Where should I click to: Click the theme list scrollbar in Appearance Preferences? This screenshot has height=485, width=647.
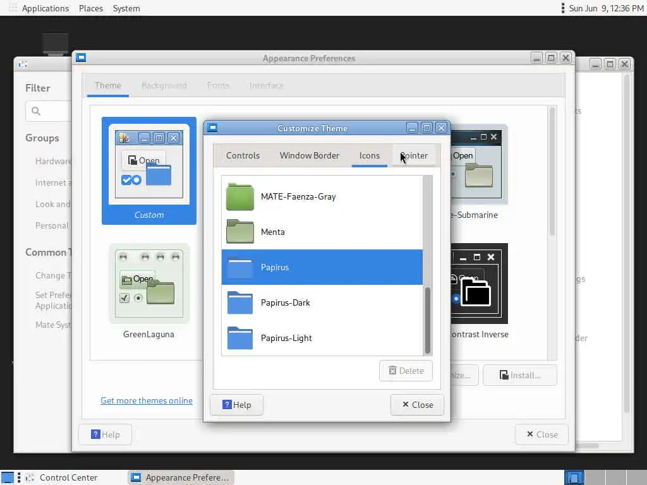(552, 171)
